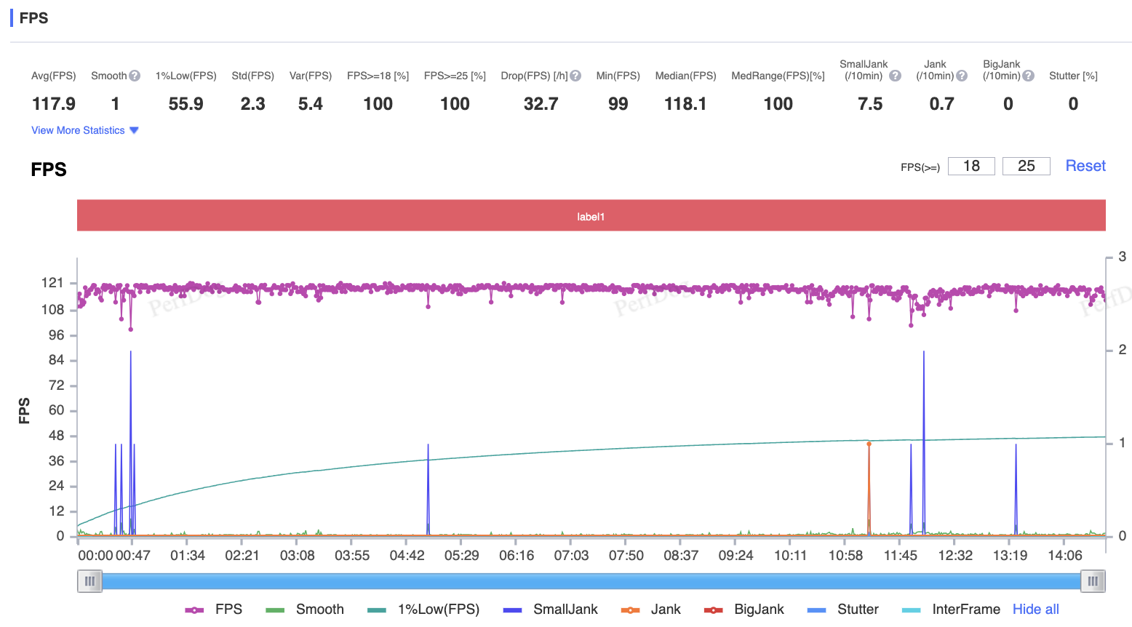
Task: Toggle the Jank legend entry
Action: pos(650,610)
